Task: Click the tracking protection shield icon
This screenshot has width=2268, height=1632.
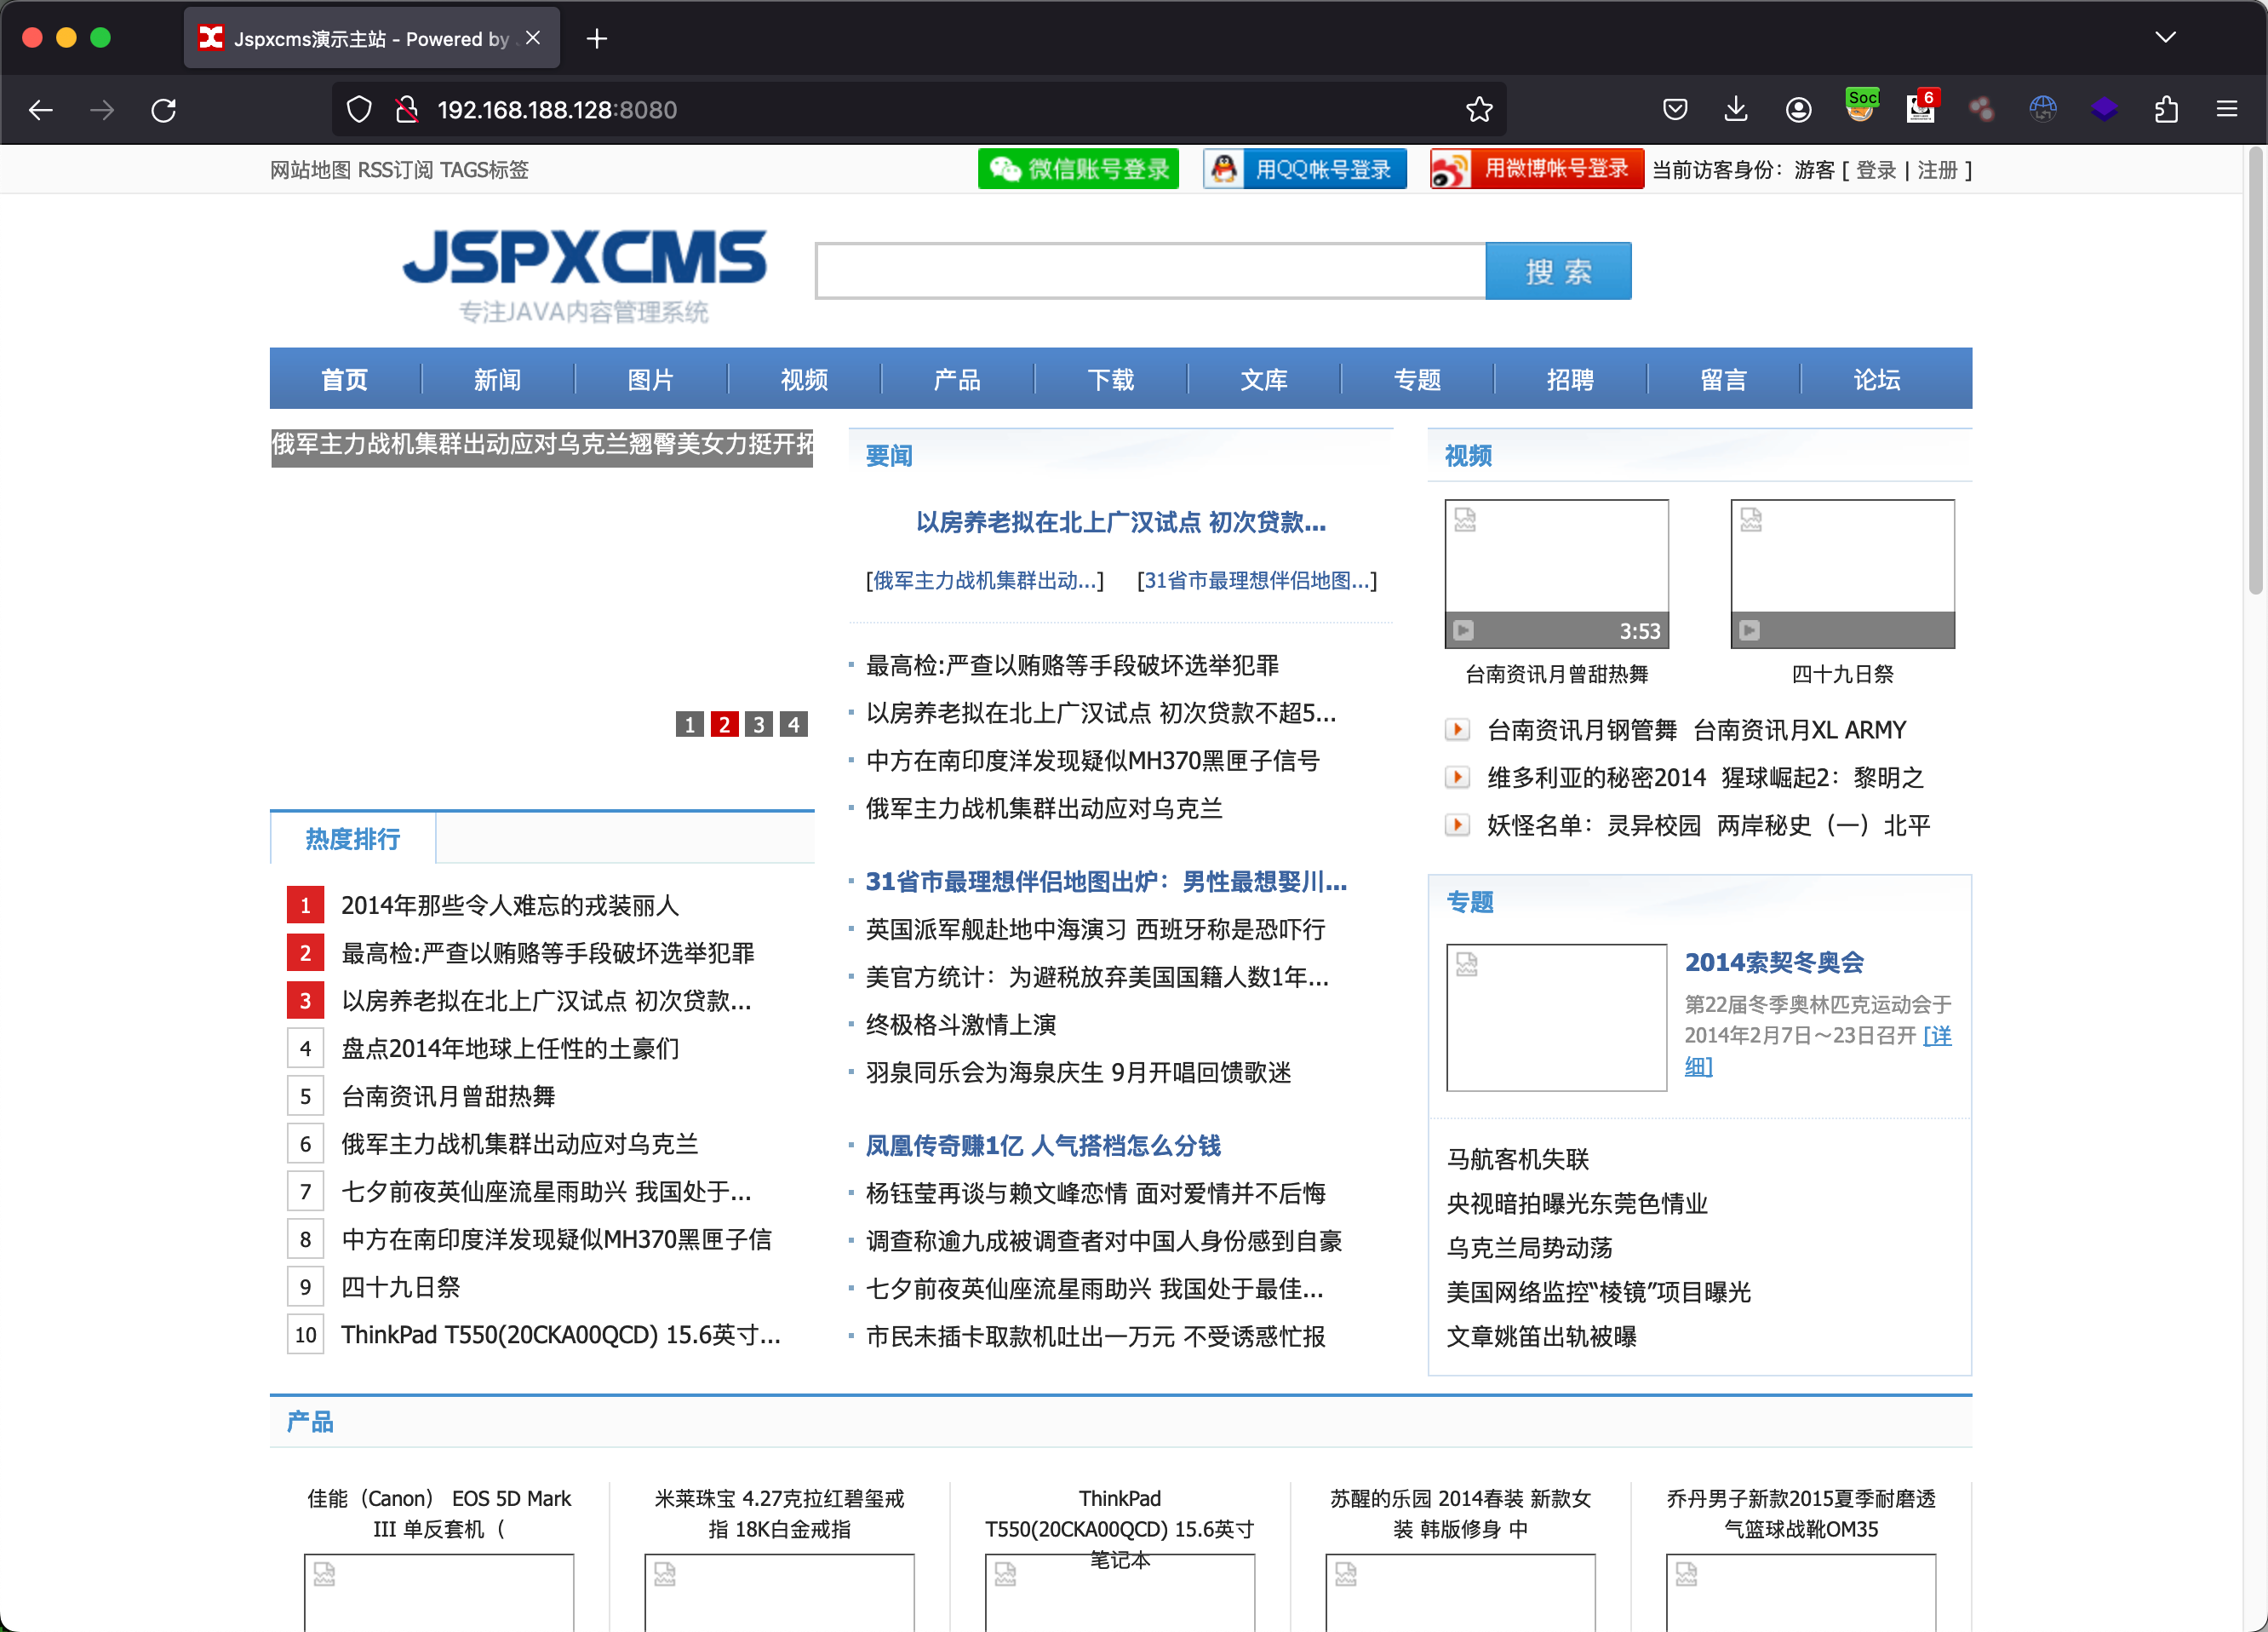Action: point(359,109)
